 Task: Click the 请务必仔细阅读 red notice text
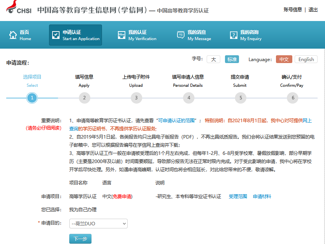click(x=44, y=128)
